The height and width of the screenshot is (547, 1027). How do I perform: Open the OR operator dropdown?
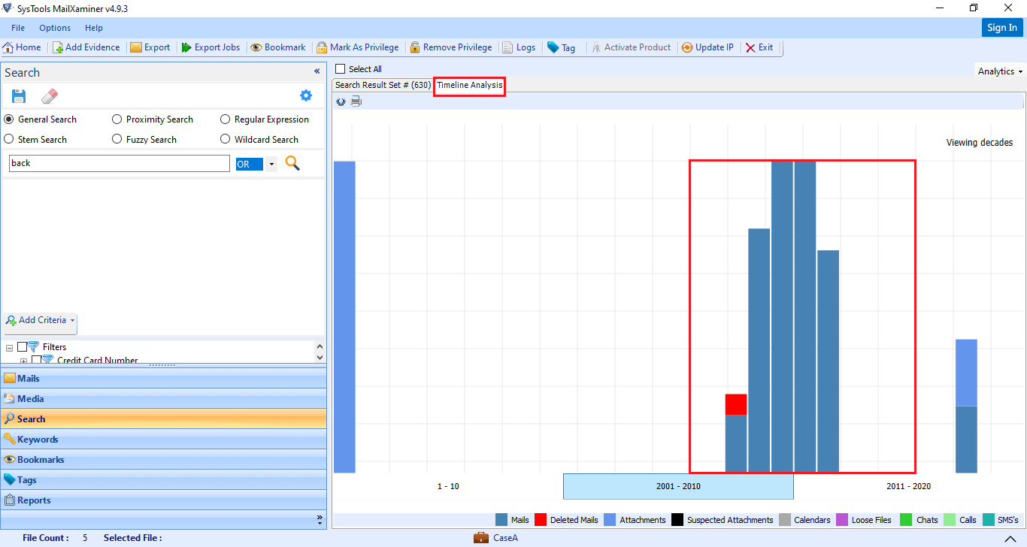click(271, 164)
